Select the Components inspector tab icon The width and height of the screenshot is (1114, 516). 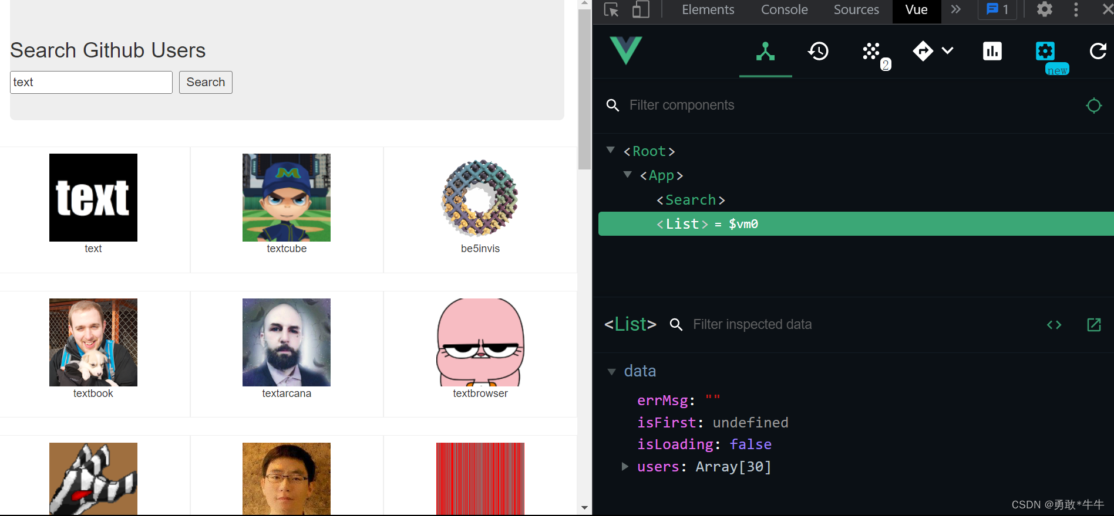(765, 52)
